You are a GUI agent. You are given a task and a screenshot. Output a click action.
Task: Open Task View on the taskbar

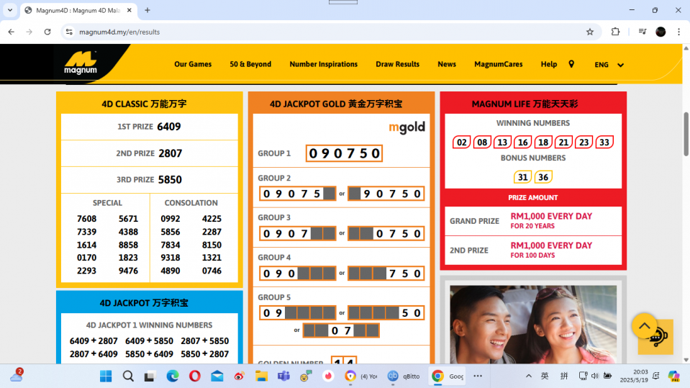click(x=150, y=376)
